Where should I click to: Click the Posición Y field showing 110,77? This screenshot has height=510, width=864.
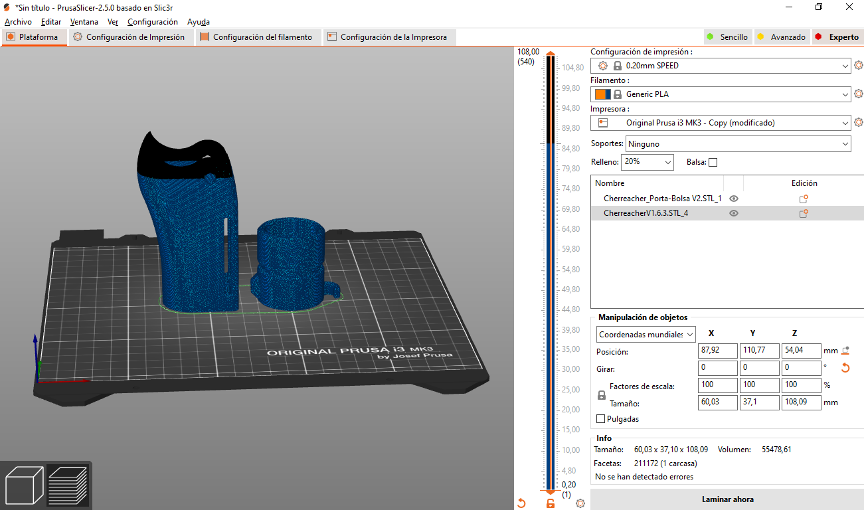pyautogui.click(x=760, y=351)
